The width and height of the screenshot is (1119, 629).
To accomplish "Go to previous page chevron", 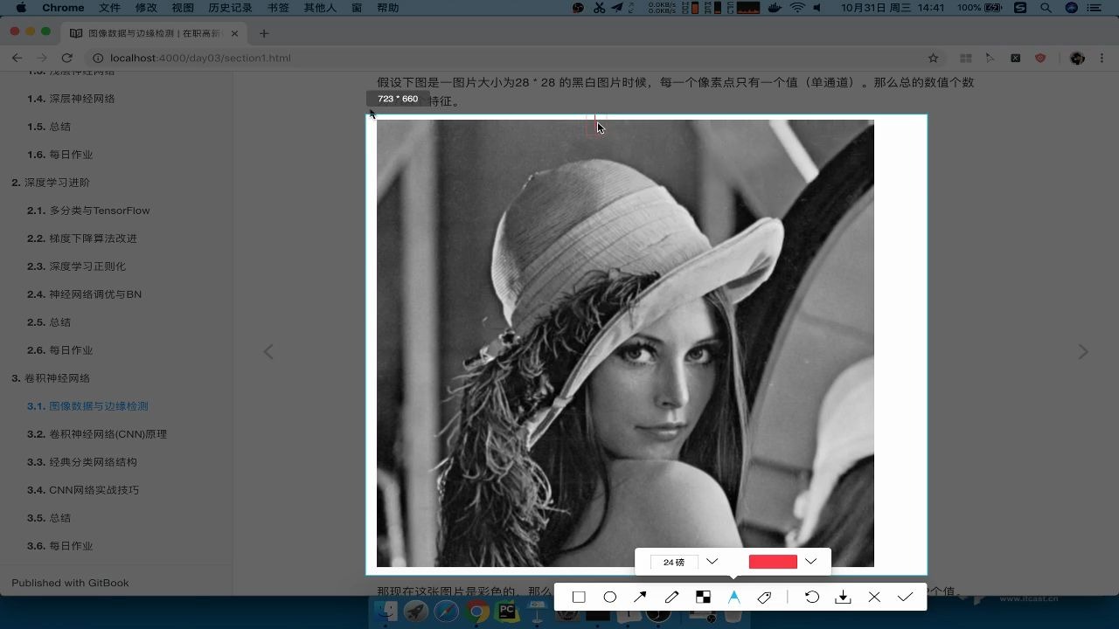I will (x=268, y=352).
